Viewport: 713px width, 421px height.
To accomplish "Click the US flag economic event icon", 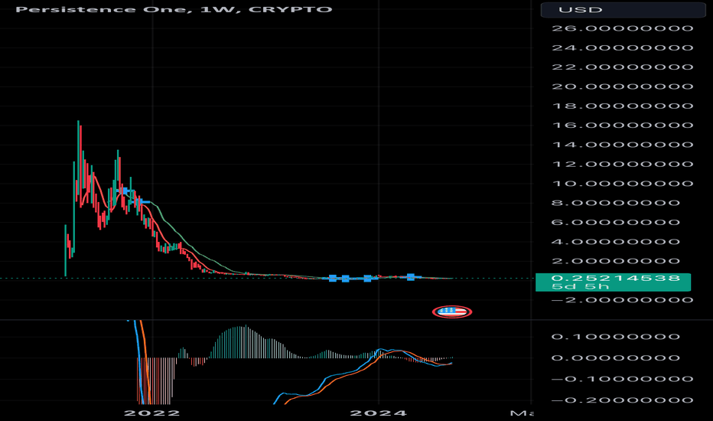I will [452, 312].
